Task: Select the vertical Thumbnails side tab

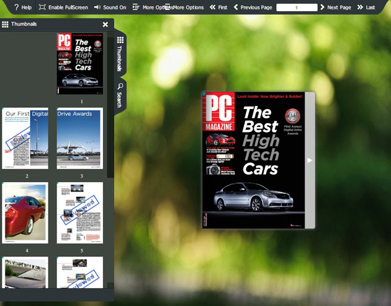Action: [x=120, y=55]
